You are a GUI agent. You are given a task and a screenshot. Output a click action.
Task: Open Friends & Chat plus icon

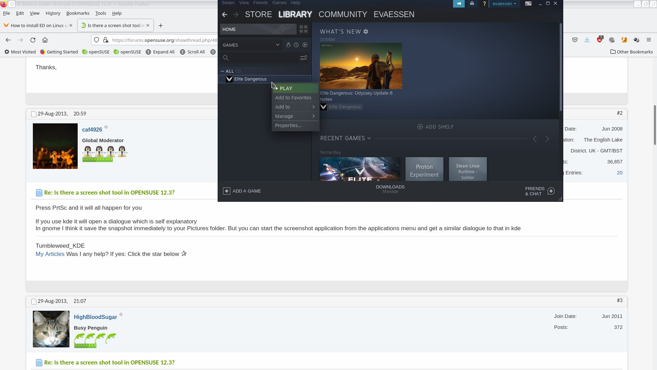[x=551, y=191]
